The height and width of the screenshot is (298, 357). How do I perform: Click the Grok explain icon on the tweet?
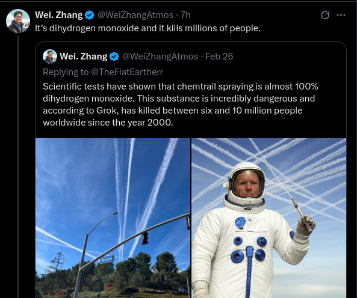325,15
